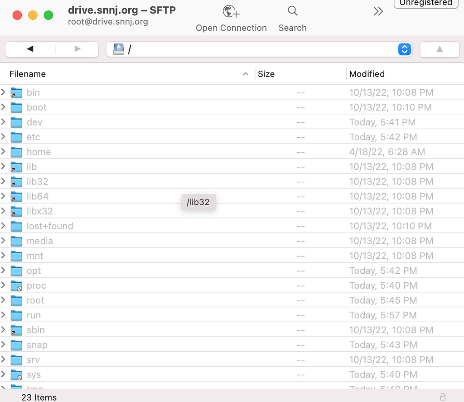The image size is (464, 402).
Task: Expand the root folder disclosure arrow
Action: point(4,300)
